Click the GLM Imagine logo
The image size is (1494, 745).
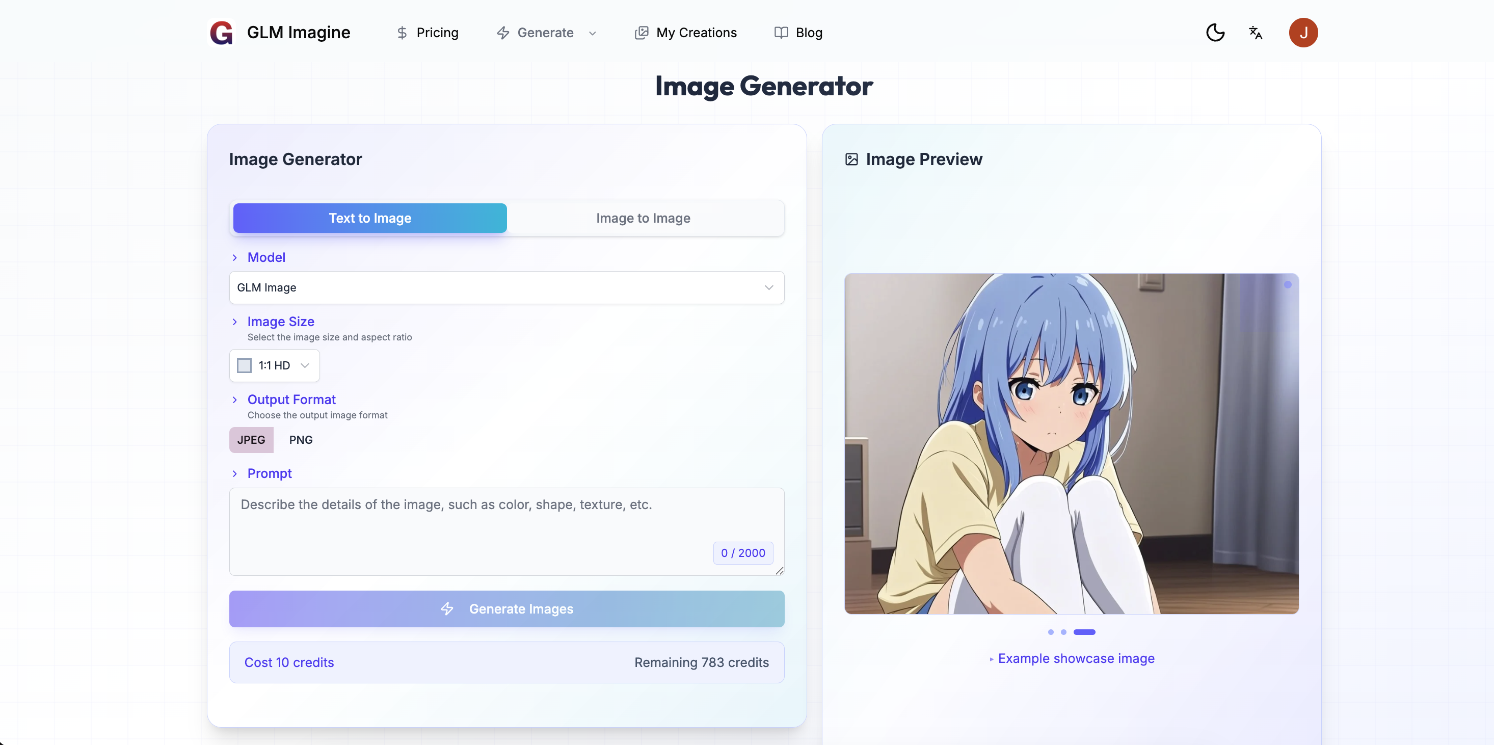[x=222, y=33]
